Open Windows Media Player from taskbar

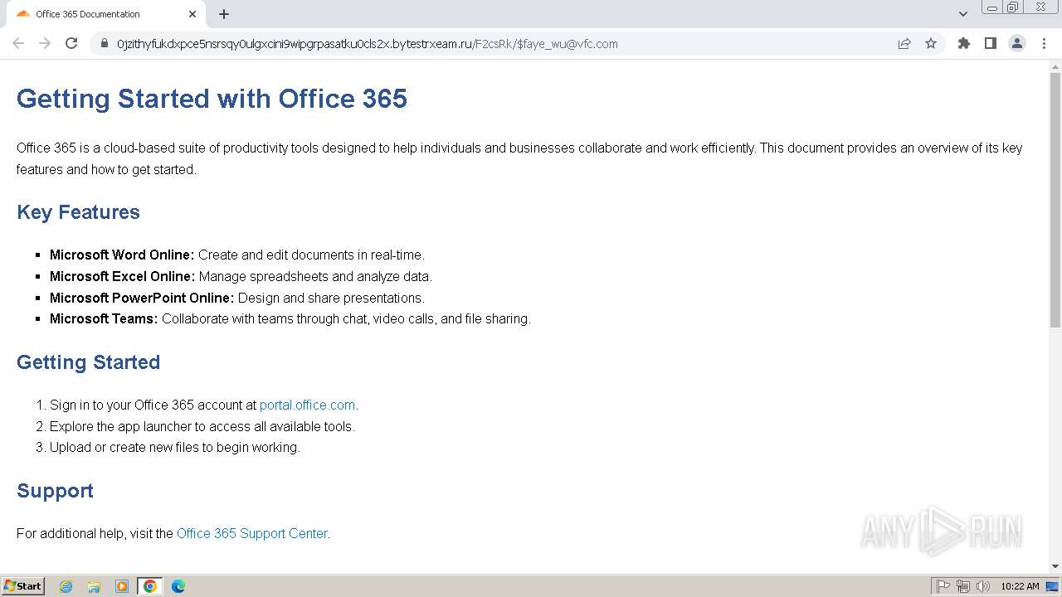pyautogui.click(x=122, y=586)
